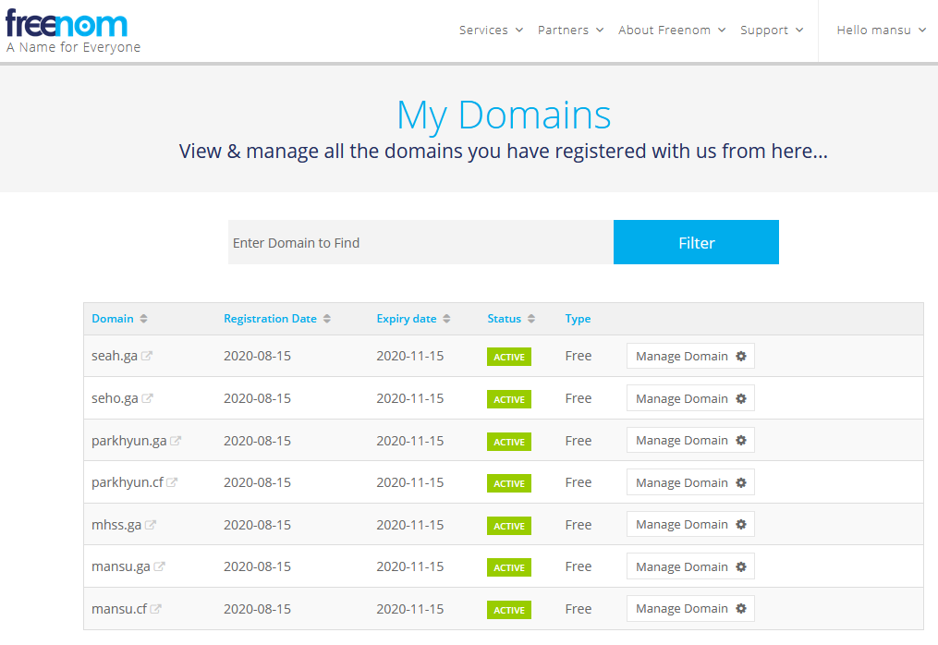Open the Support menu
938x645 pixels.
(772, 30)
